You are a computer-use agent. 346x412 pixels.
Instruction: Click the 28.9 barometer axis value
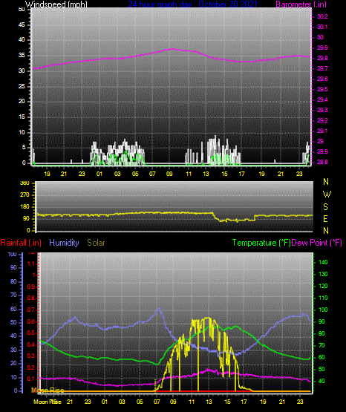coord(322,152)
